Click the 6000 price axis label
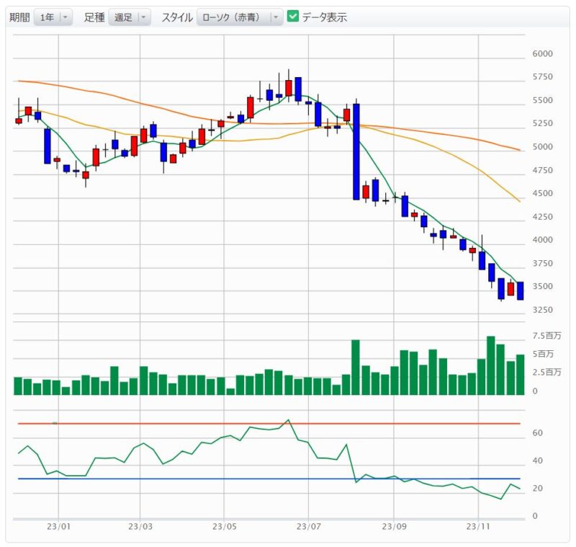 point(543,53)
